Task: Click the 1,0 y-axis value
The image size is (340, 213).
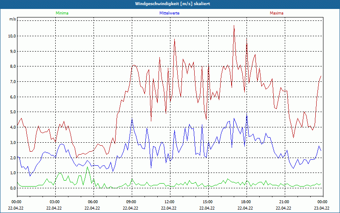Action: coord(13,173)
